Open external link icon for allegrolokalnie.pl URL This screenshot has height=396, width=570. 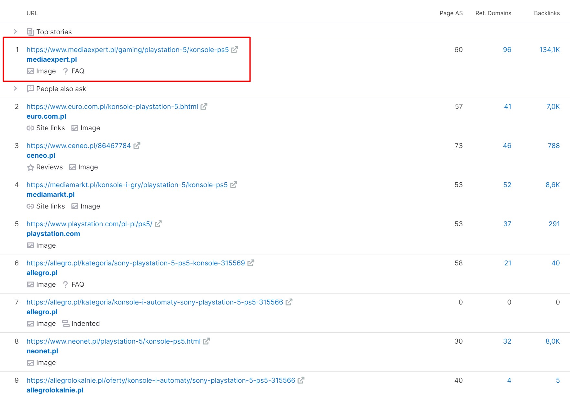301,380
